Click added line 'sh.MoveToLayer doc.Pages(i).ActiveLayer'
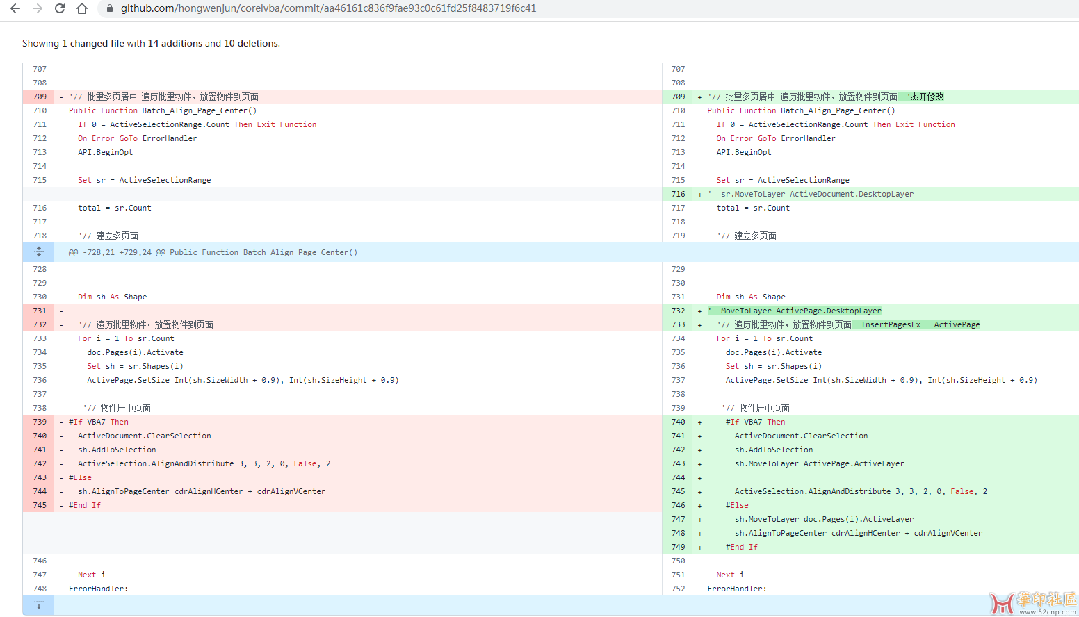 pos(824,519)
